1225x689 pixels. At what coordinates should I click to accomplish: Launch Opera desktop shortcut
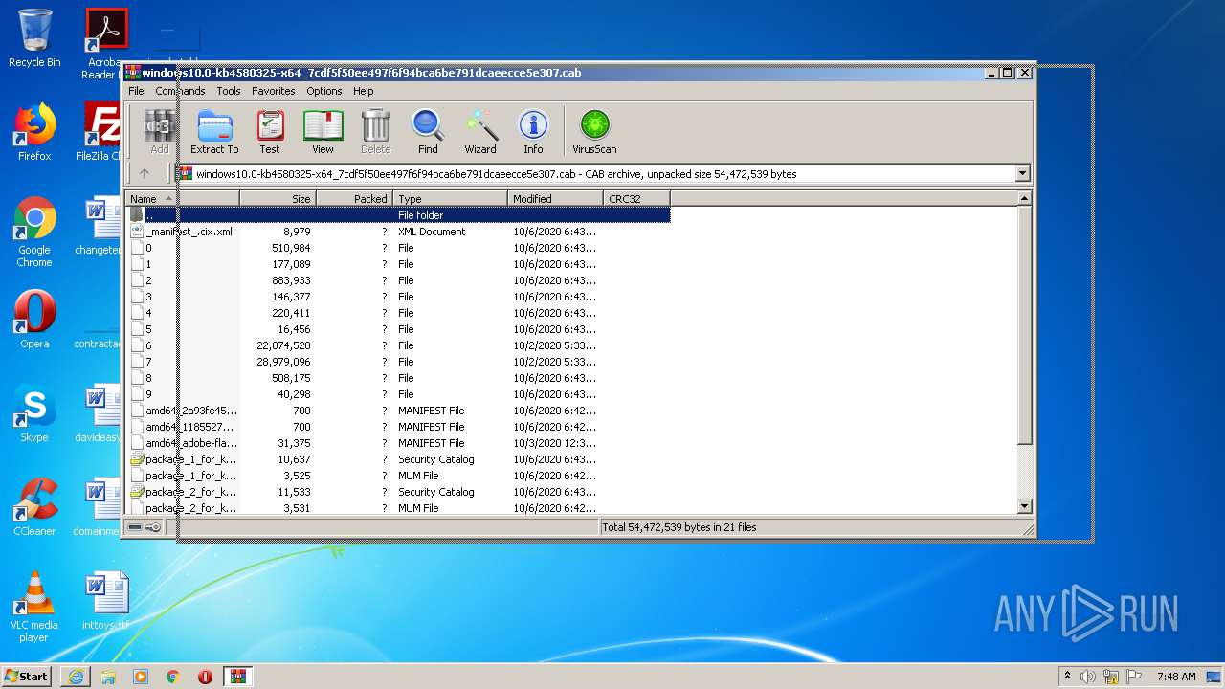(x=34, y=320)
